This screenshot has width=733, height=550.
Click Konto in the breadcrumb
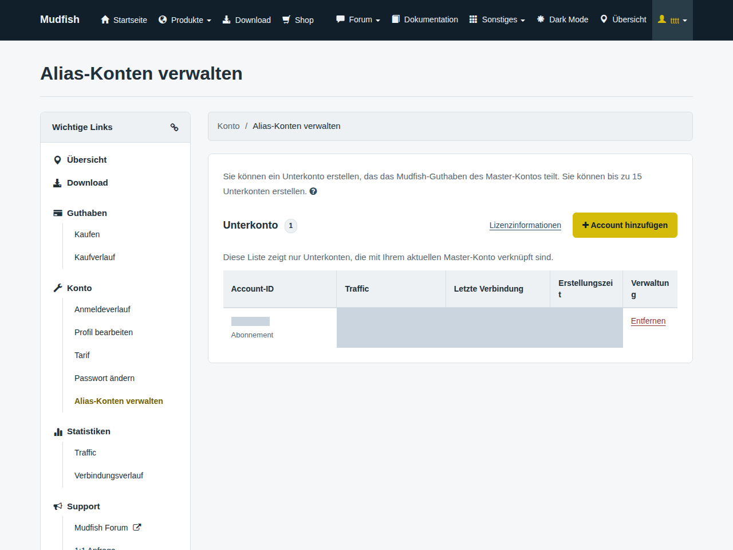pos(228,126)
